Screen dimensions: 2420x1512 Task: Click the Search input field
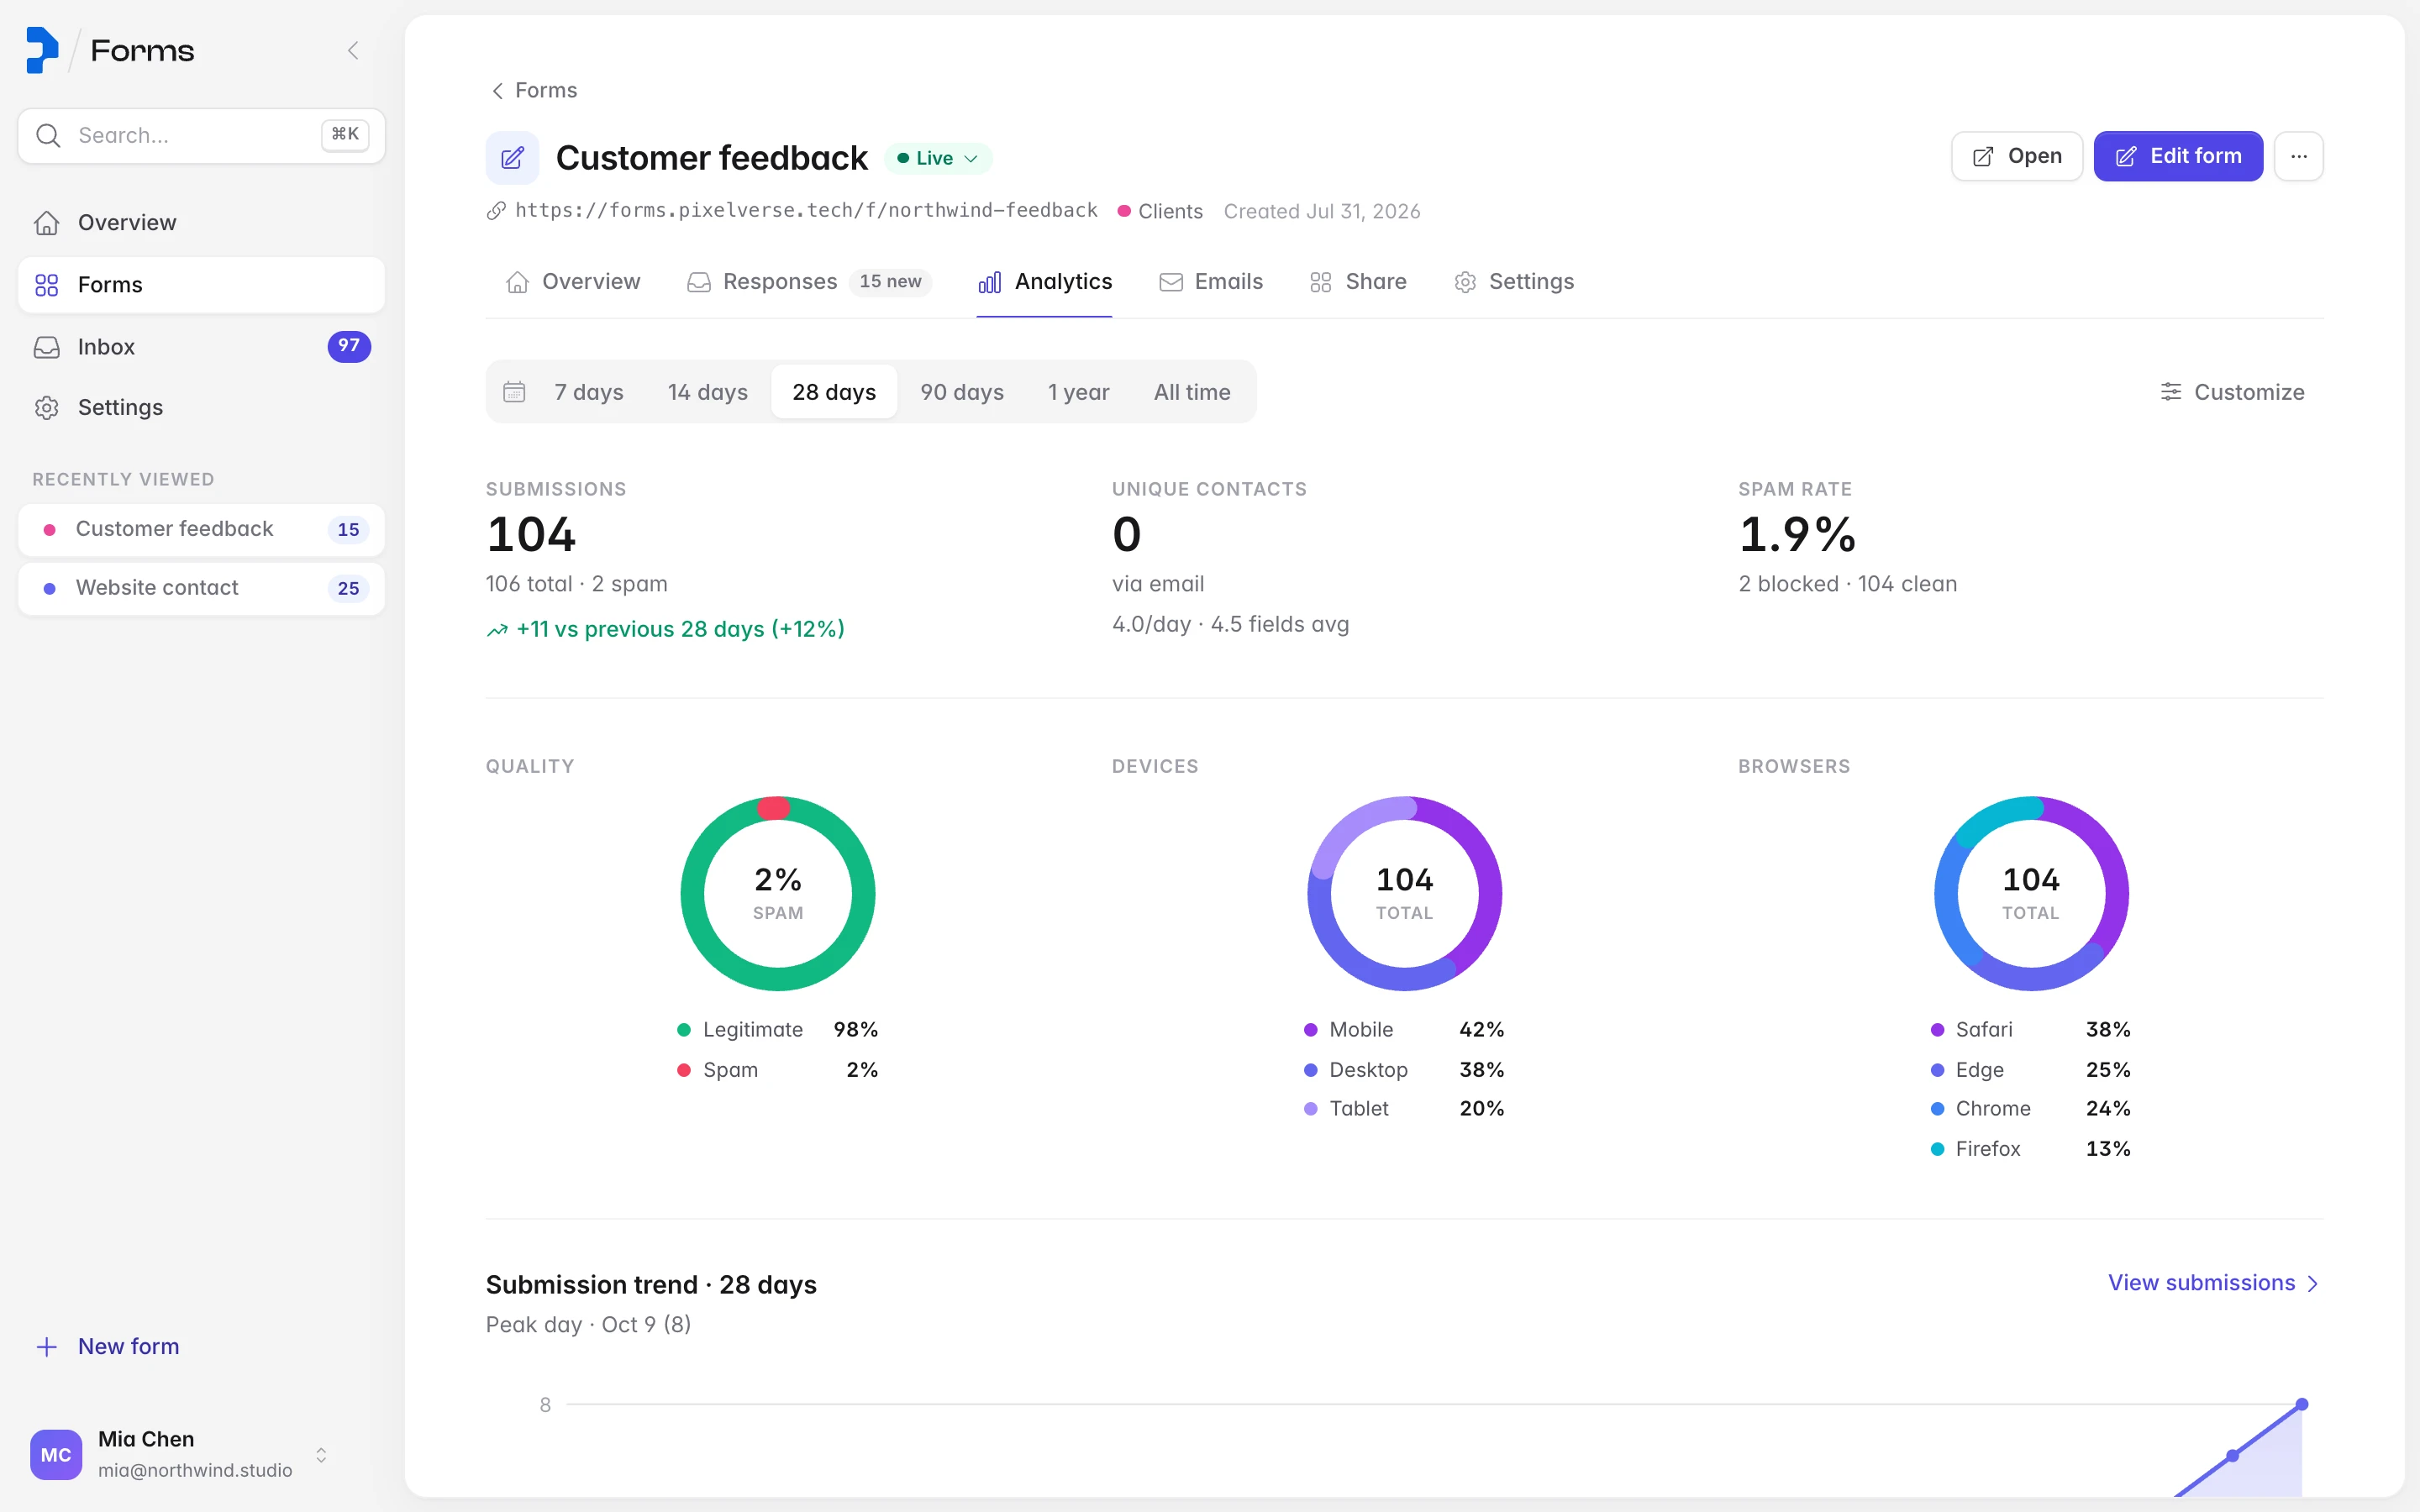(201, 135)
